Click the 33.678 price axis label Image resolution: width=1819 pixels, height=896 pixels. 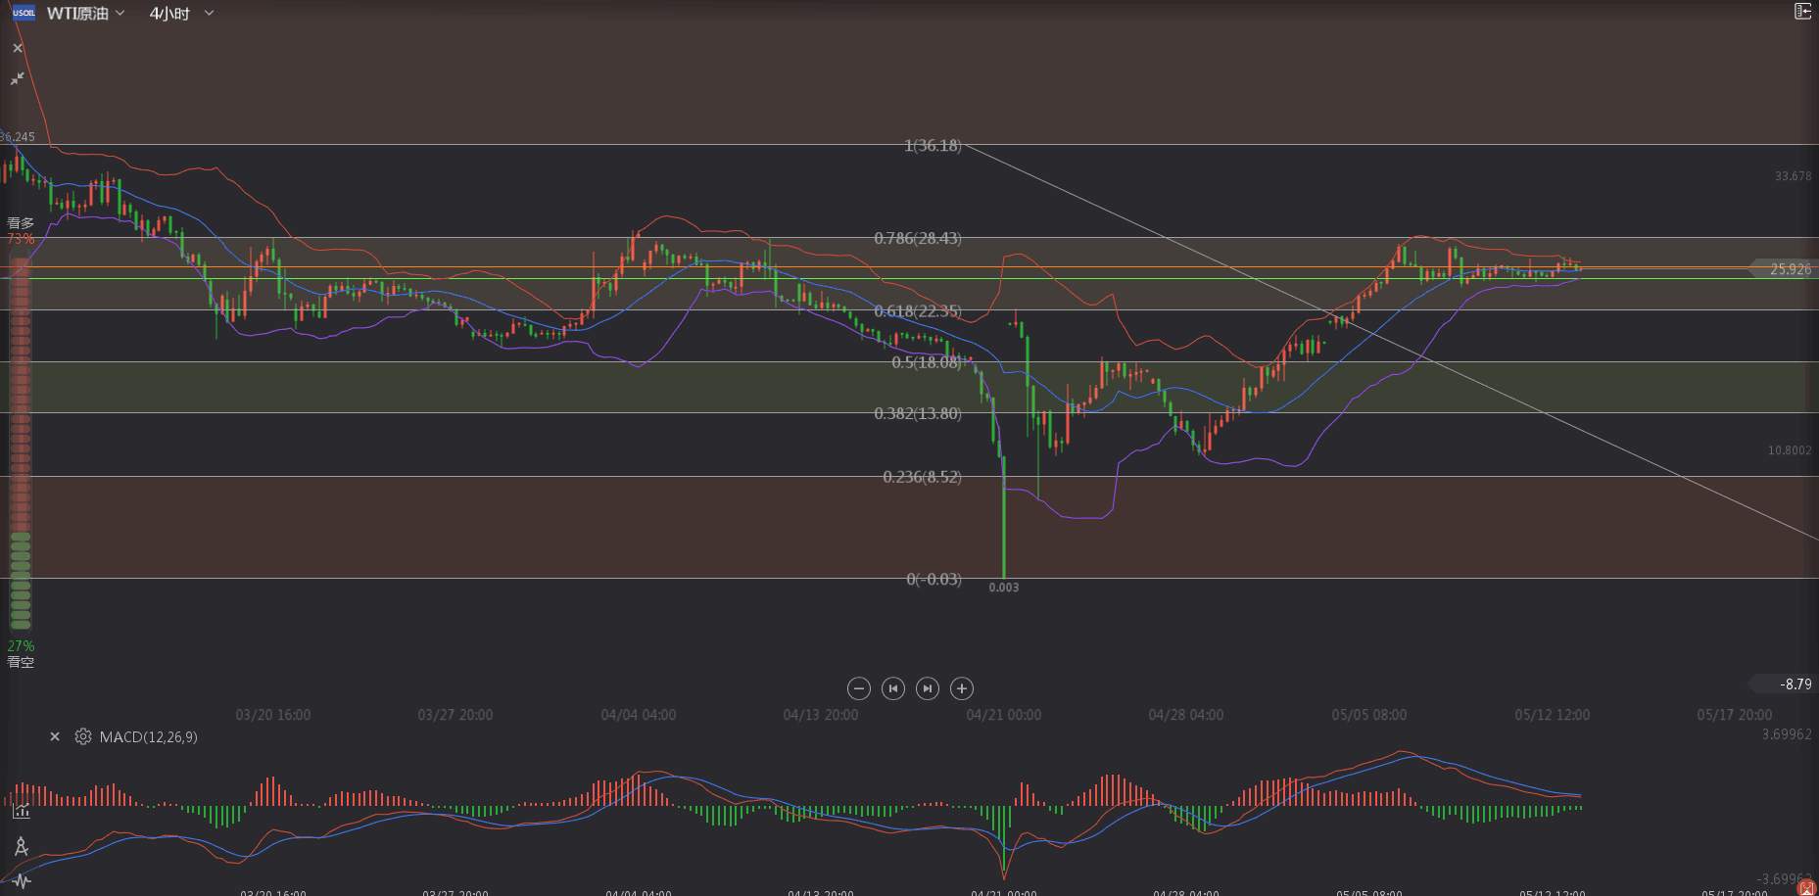point(1794,176)
